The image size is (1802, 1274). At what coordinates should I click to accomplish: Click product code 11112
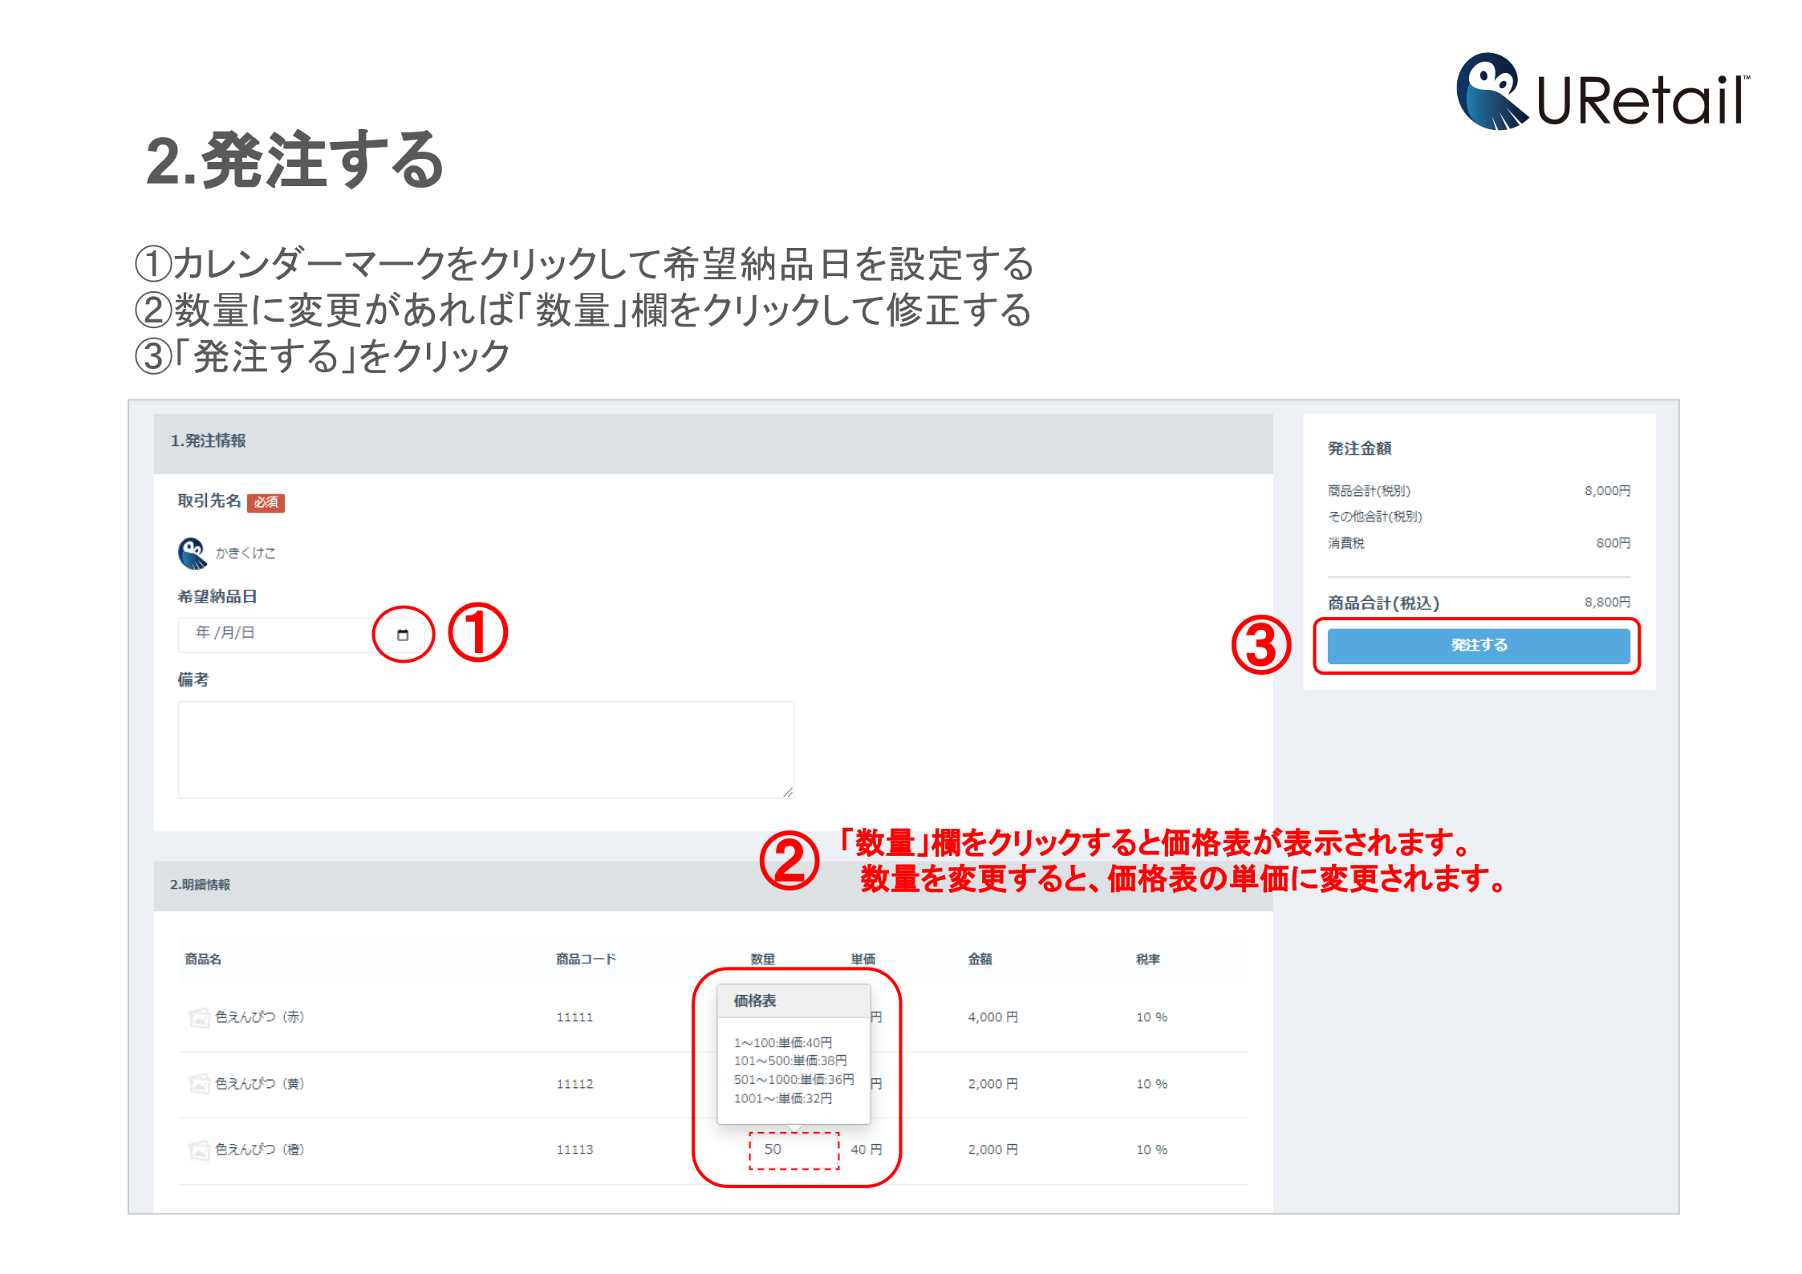574,1084
